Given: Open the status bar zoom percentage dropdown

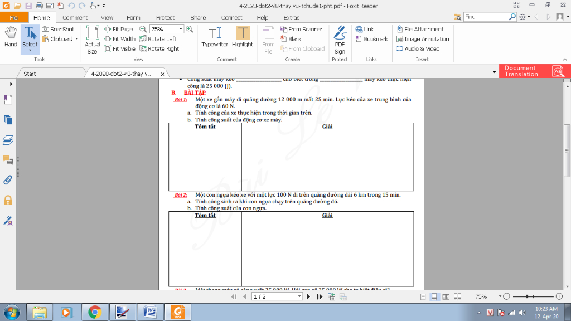Looking at the screenshot, I should [x=500, y=296].
